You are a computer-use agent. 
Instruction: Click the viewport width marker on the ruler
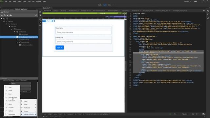(125, 18)
